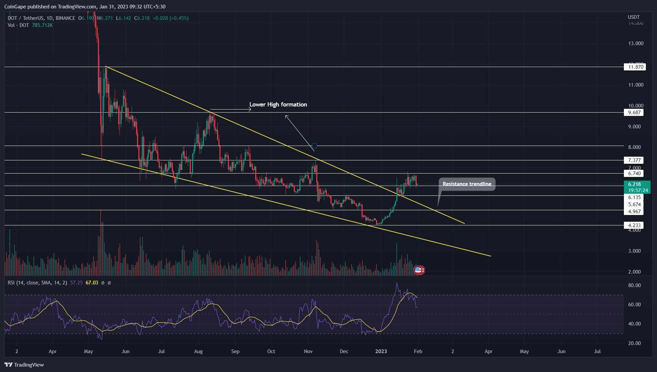Select the 'Resistance trendline' callout label
Viewport: 657px width, 372px height.
(467, 184)
